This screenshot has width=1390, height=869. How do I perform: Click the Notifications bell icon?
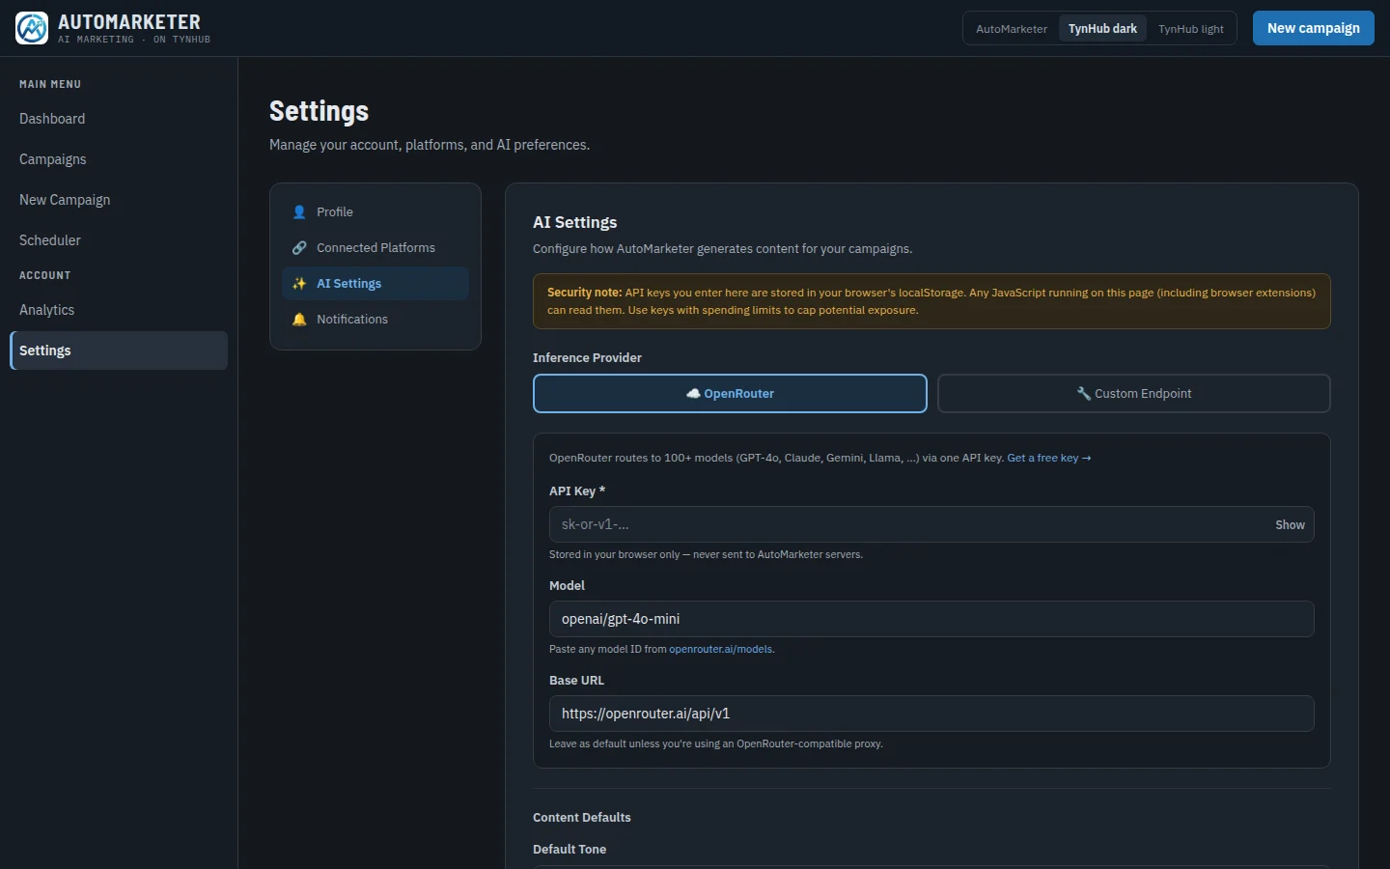299,320
